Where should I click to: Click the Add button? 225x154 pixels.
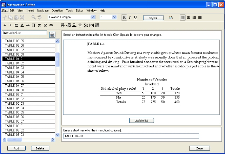(16, 148)
